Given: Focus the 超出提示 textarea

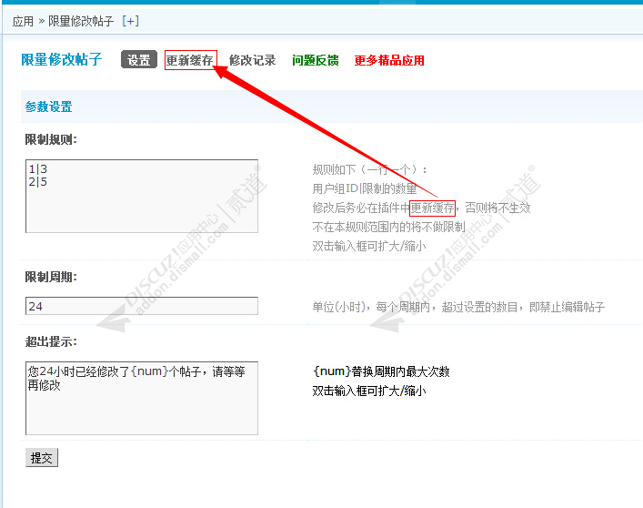Looking at the screenshot, I should pyautogui.click(x=142, y=398).
